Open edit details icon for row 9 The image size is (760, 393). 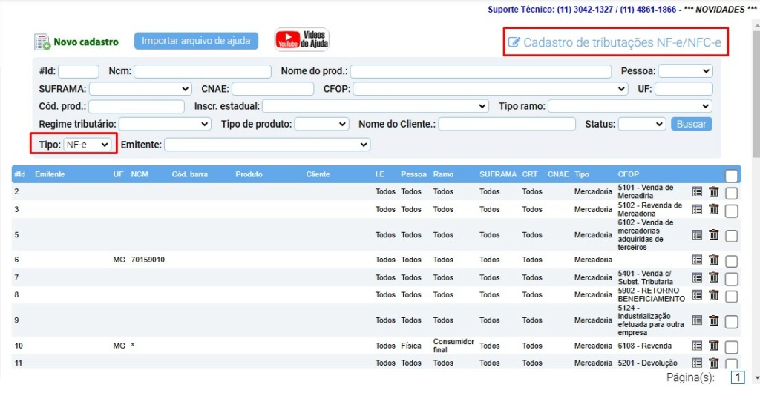click(x=697, y=320)
